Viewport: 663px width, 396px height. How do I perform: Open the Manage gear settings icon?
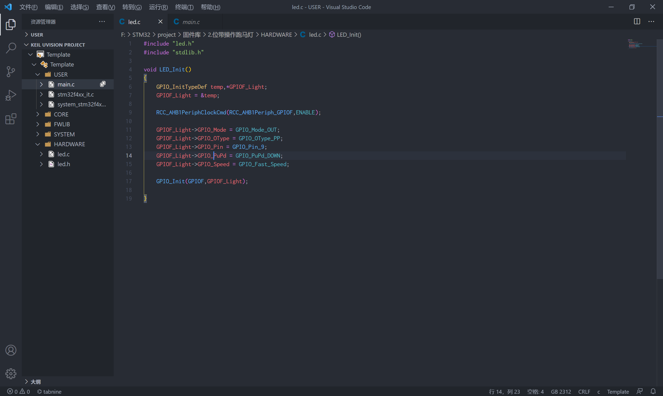(x=11, y=373)
